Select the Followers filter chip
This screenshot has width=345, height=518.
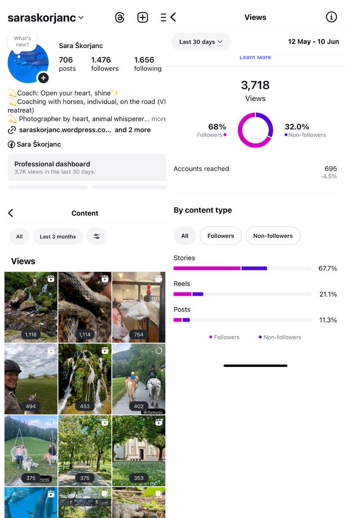[x=220, y=236]
